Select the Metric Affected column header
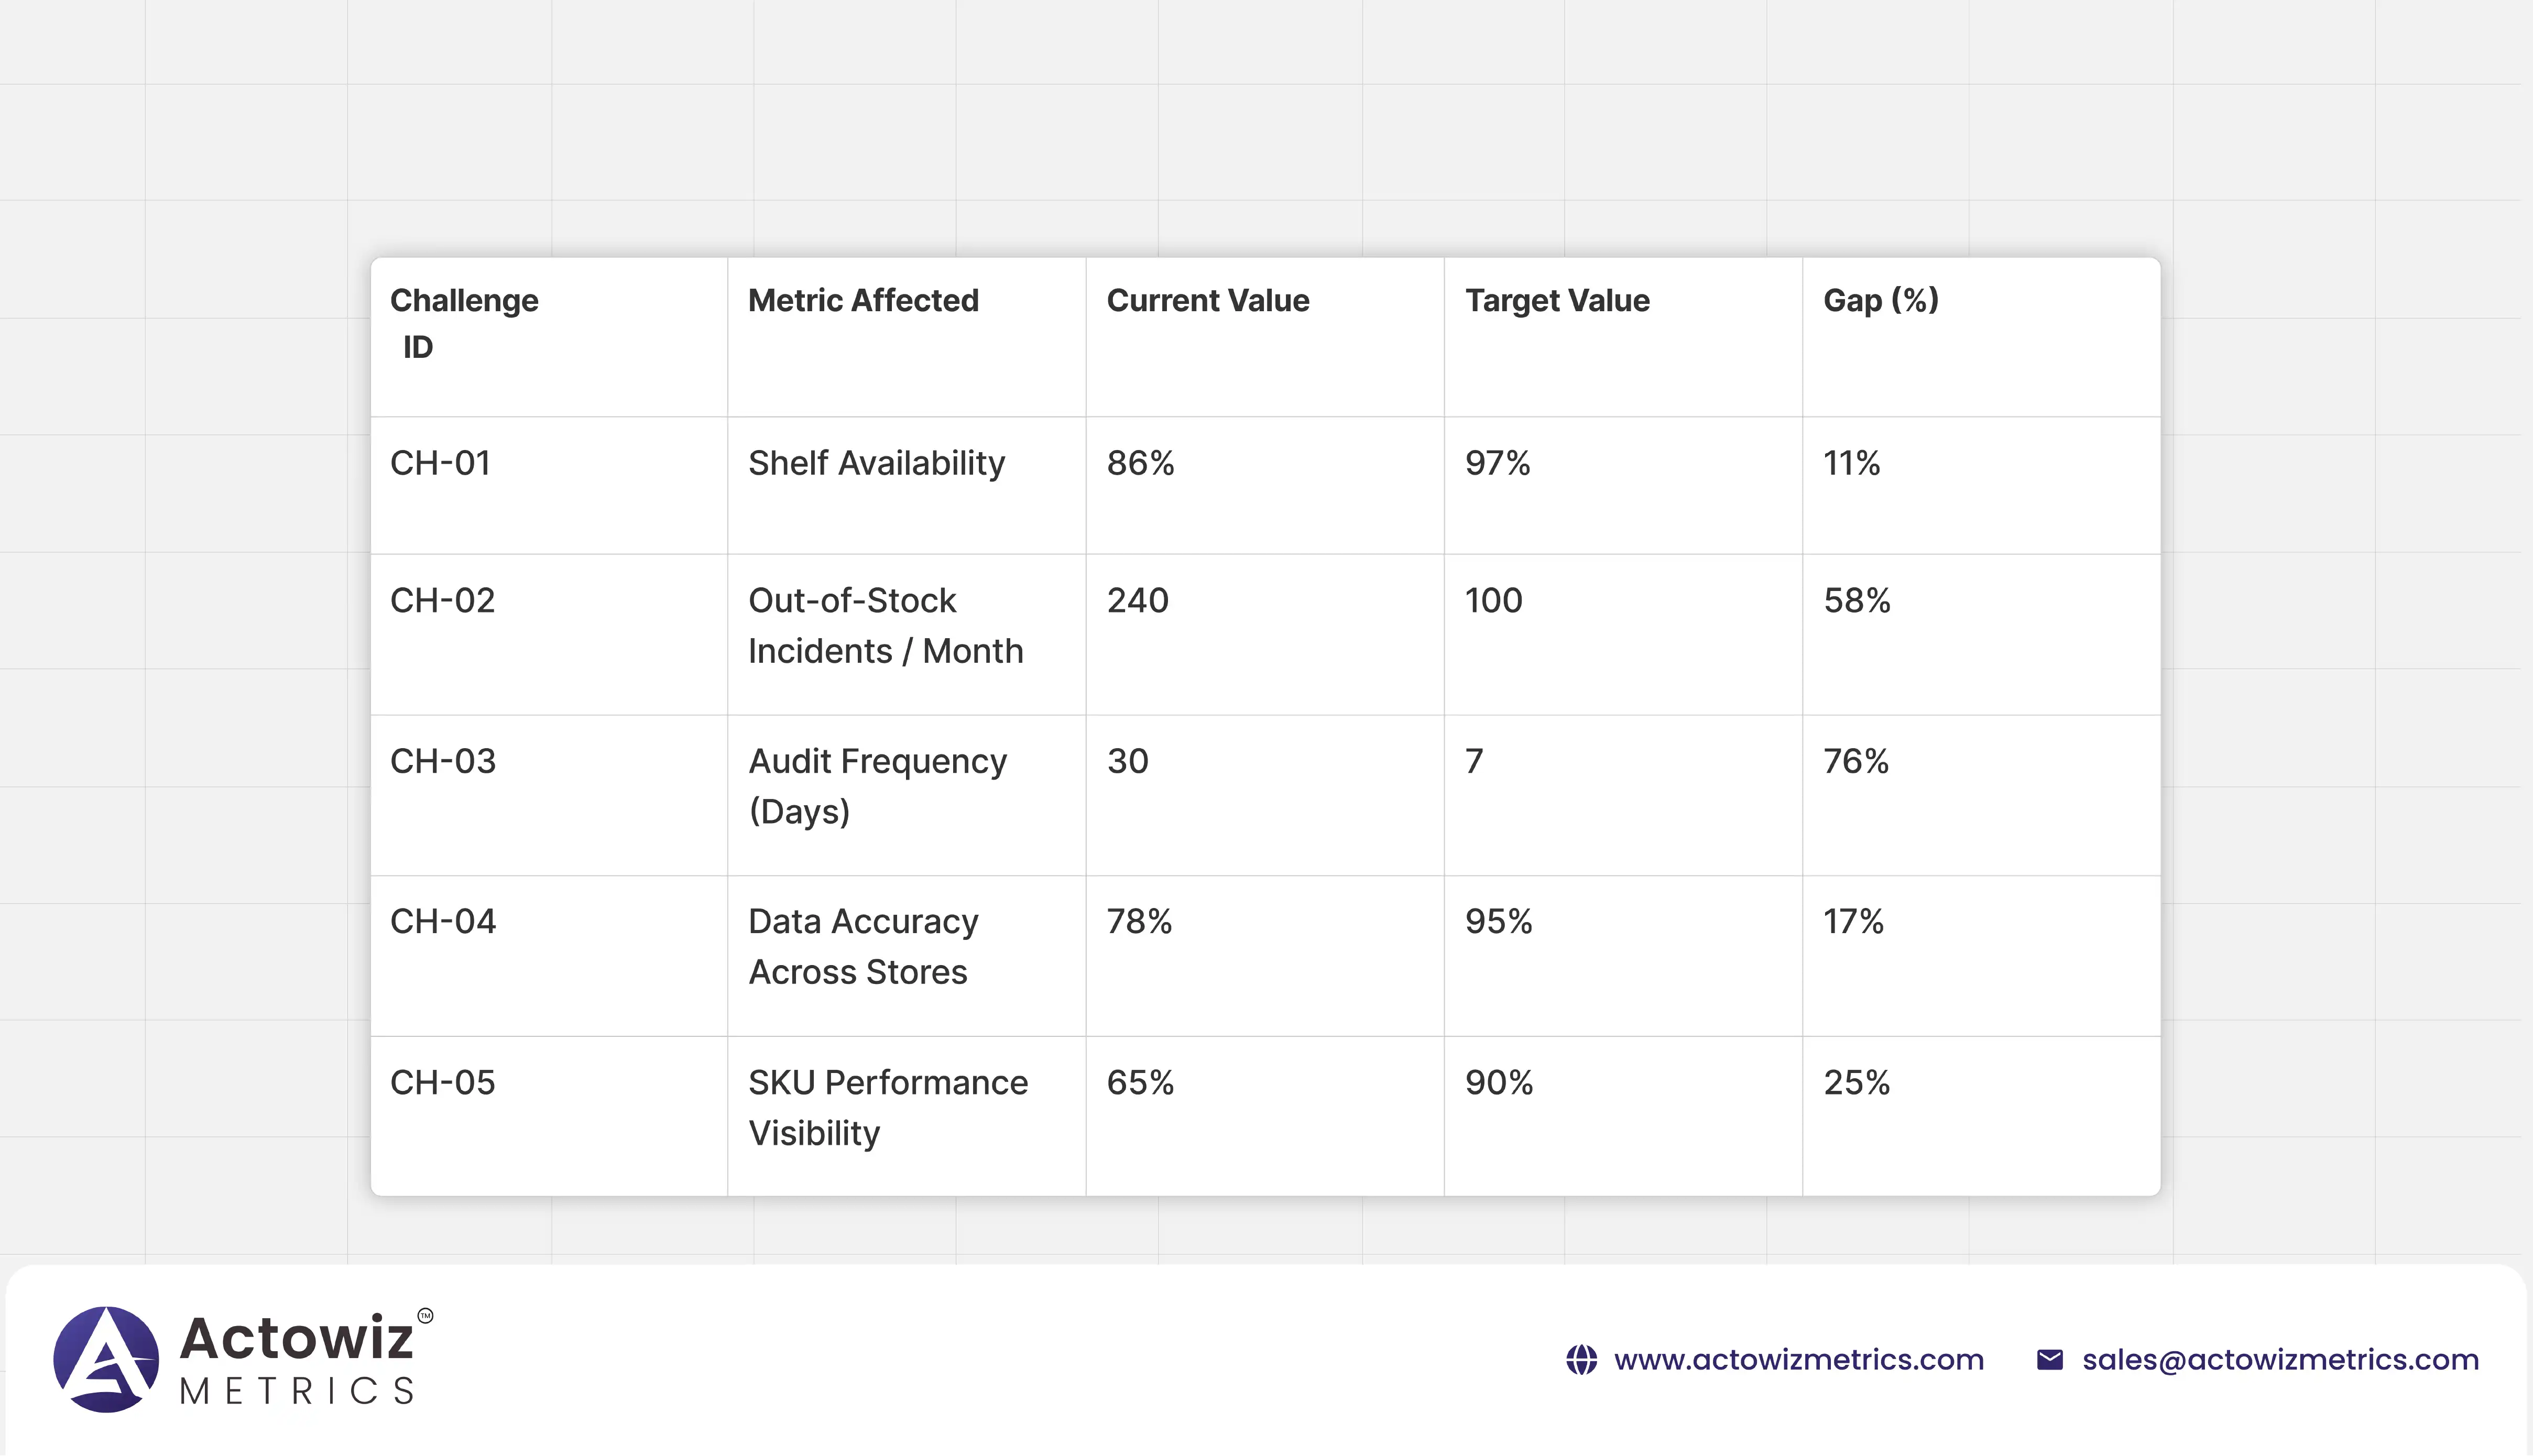2533x1456 pixels. coord(863,301)
